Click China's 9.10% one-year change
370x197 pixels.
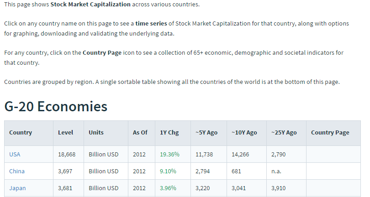(x=168, y=171)
